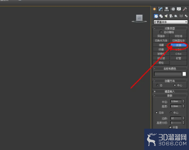Click the 高度分段 spinner arrows
189x150 pixels.
click(x=183, y=123)
